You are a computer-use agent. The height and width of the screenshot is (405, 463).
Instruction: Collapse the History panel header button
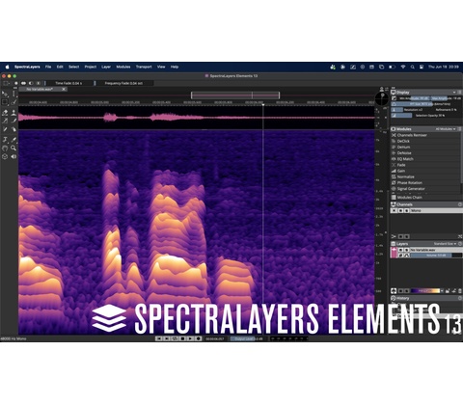(x=460, y=298)
